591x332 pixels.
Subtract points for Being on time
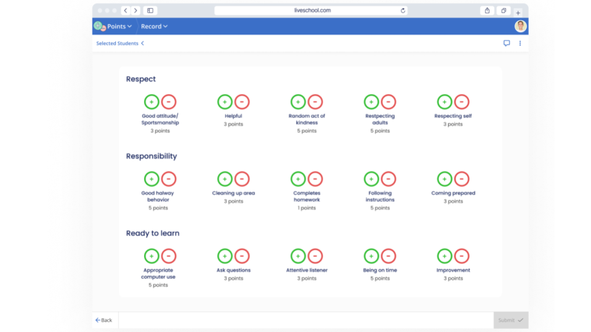tap(388, 256)
